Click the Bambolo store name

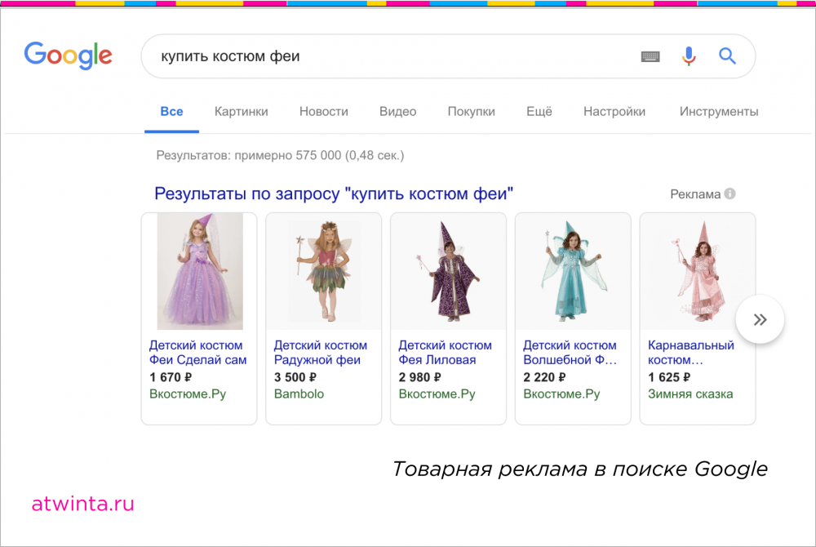coord(299,394)
